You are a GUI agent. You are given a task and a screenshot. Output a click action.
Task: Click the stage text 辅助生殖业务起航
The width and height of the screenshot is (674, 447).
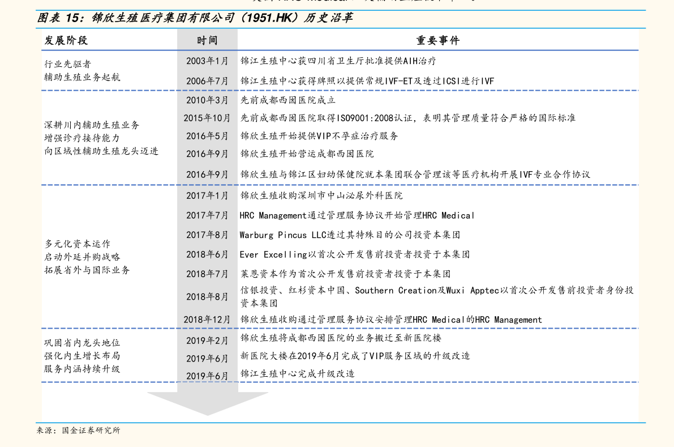coord(82,77)
